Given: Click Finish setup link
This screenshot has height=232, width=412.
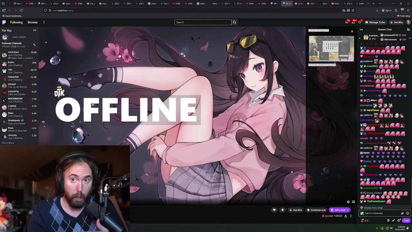Looking at the screenshot, I should pos(404,16).
